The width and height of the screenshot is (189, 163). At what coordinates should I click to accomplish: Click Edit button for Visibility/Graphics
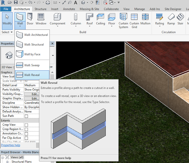(32, 94)
